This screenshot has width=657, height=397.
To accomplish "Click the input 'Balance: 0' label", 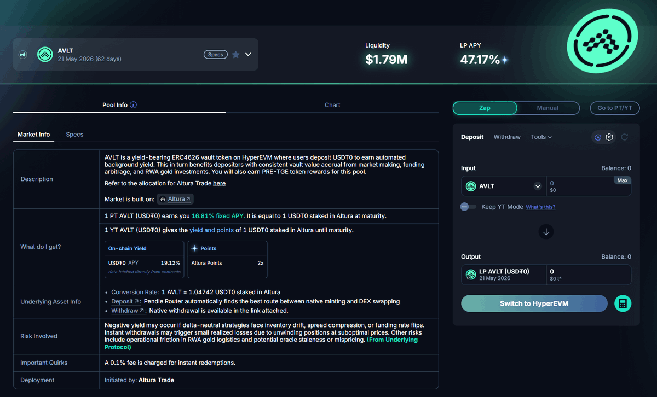I will tap(616, 168).
